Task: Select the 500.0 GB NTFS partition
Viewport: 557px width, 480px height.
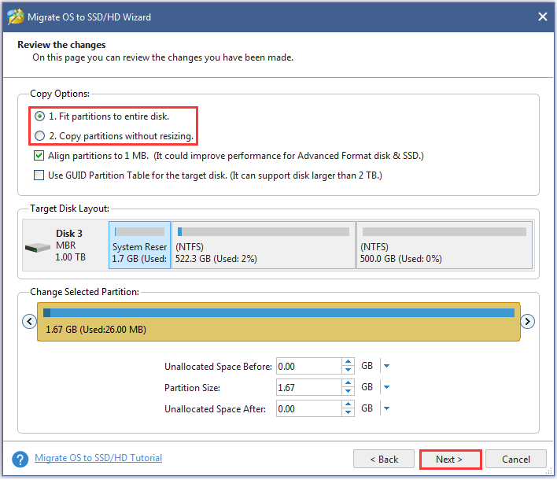Action: pyautogui.click(x=444, y=246)
